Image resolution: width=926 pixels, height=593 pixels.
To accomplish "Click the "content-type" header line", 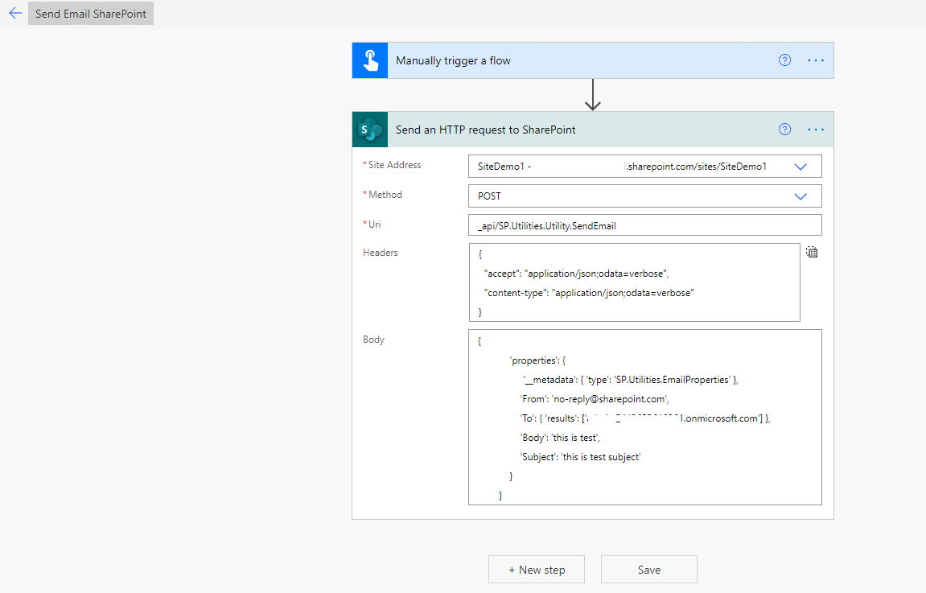I will (x=589, y=293).
